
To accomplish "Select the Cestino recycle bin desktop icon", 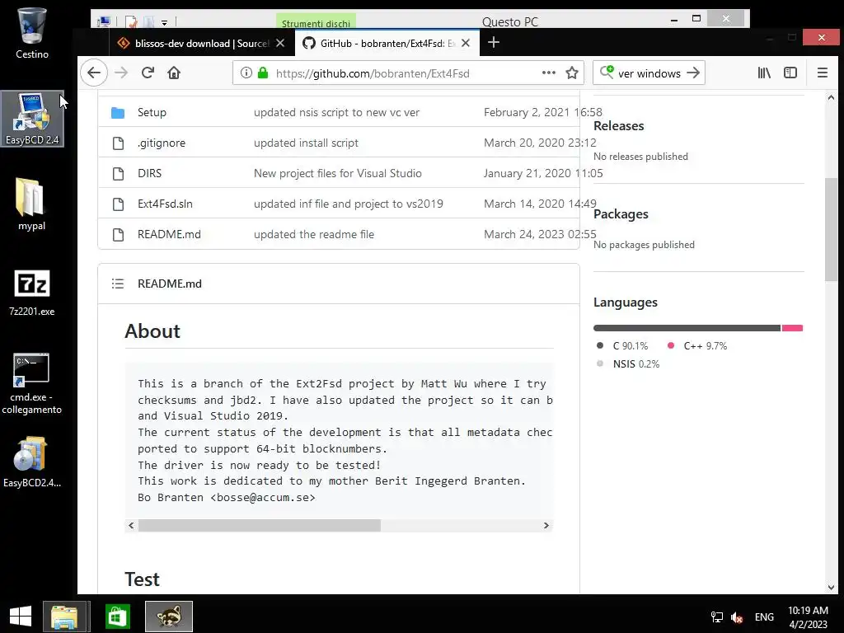I will tap(32, 33).
